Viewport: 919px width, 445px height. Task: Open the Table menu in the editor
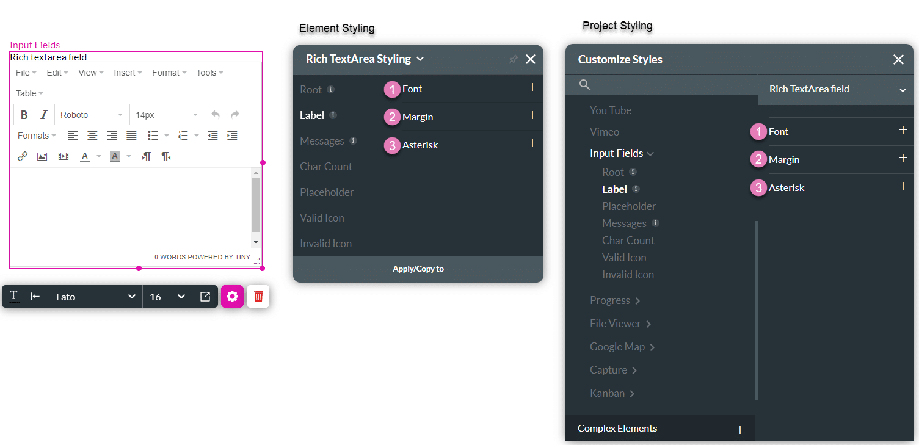pos(29,93)
